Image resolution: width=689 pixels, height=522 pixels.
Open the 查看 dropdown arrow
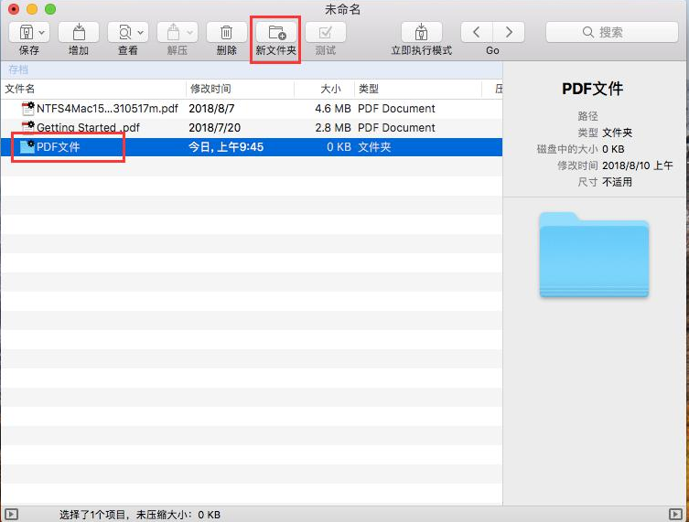(140, 33)
